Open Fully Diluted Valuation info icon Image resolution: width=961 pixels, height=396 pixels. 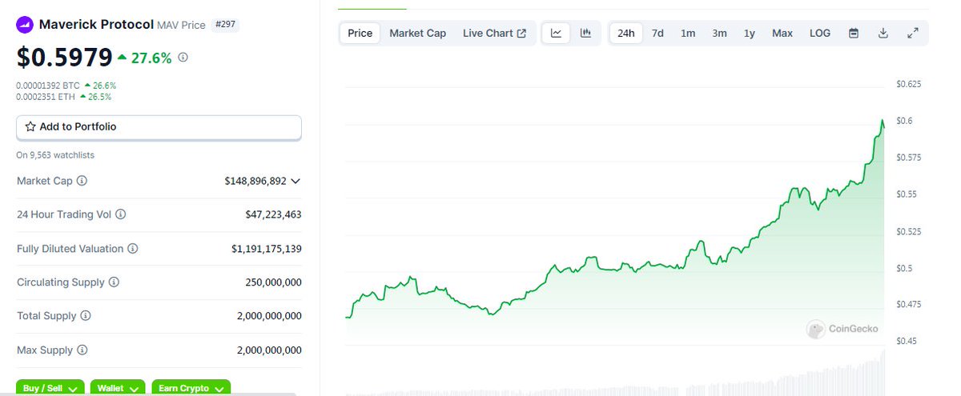pyautogui.click(x=133, y=249)
